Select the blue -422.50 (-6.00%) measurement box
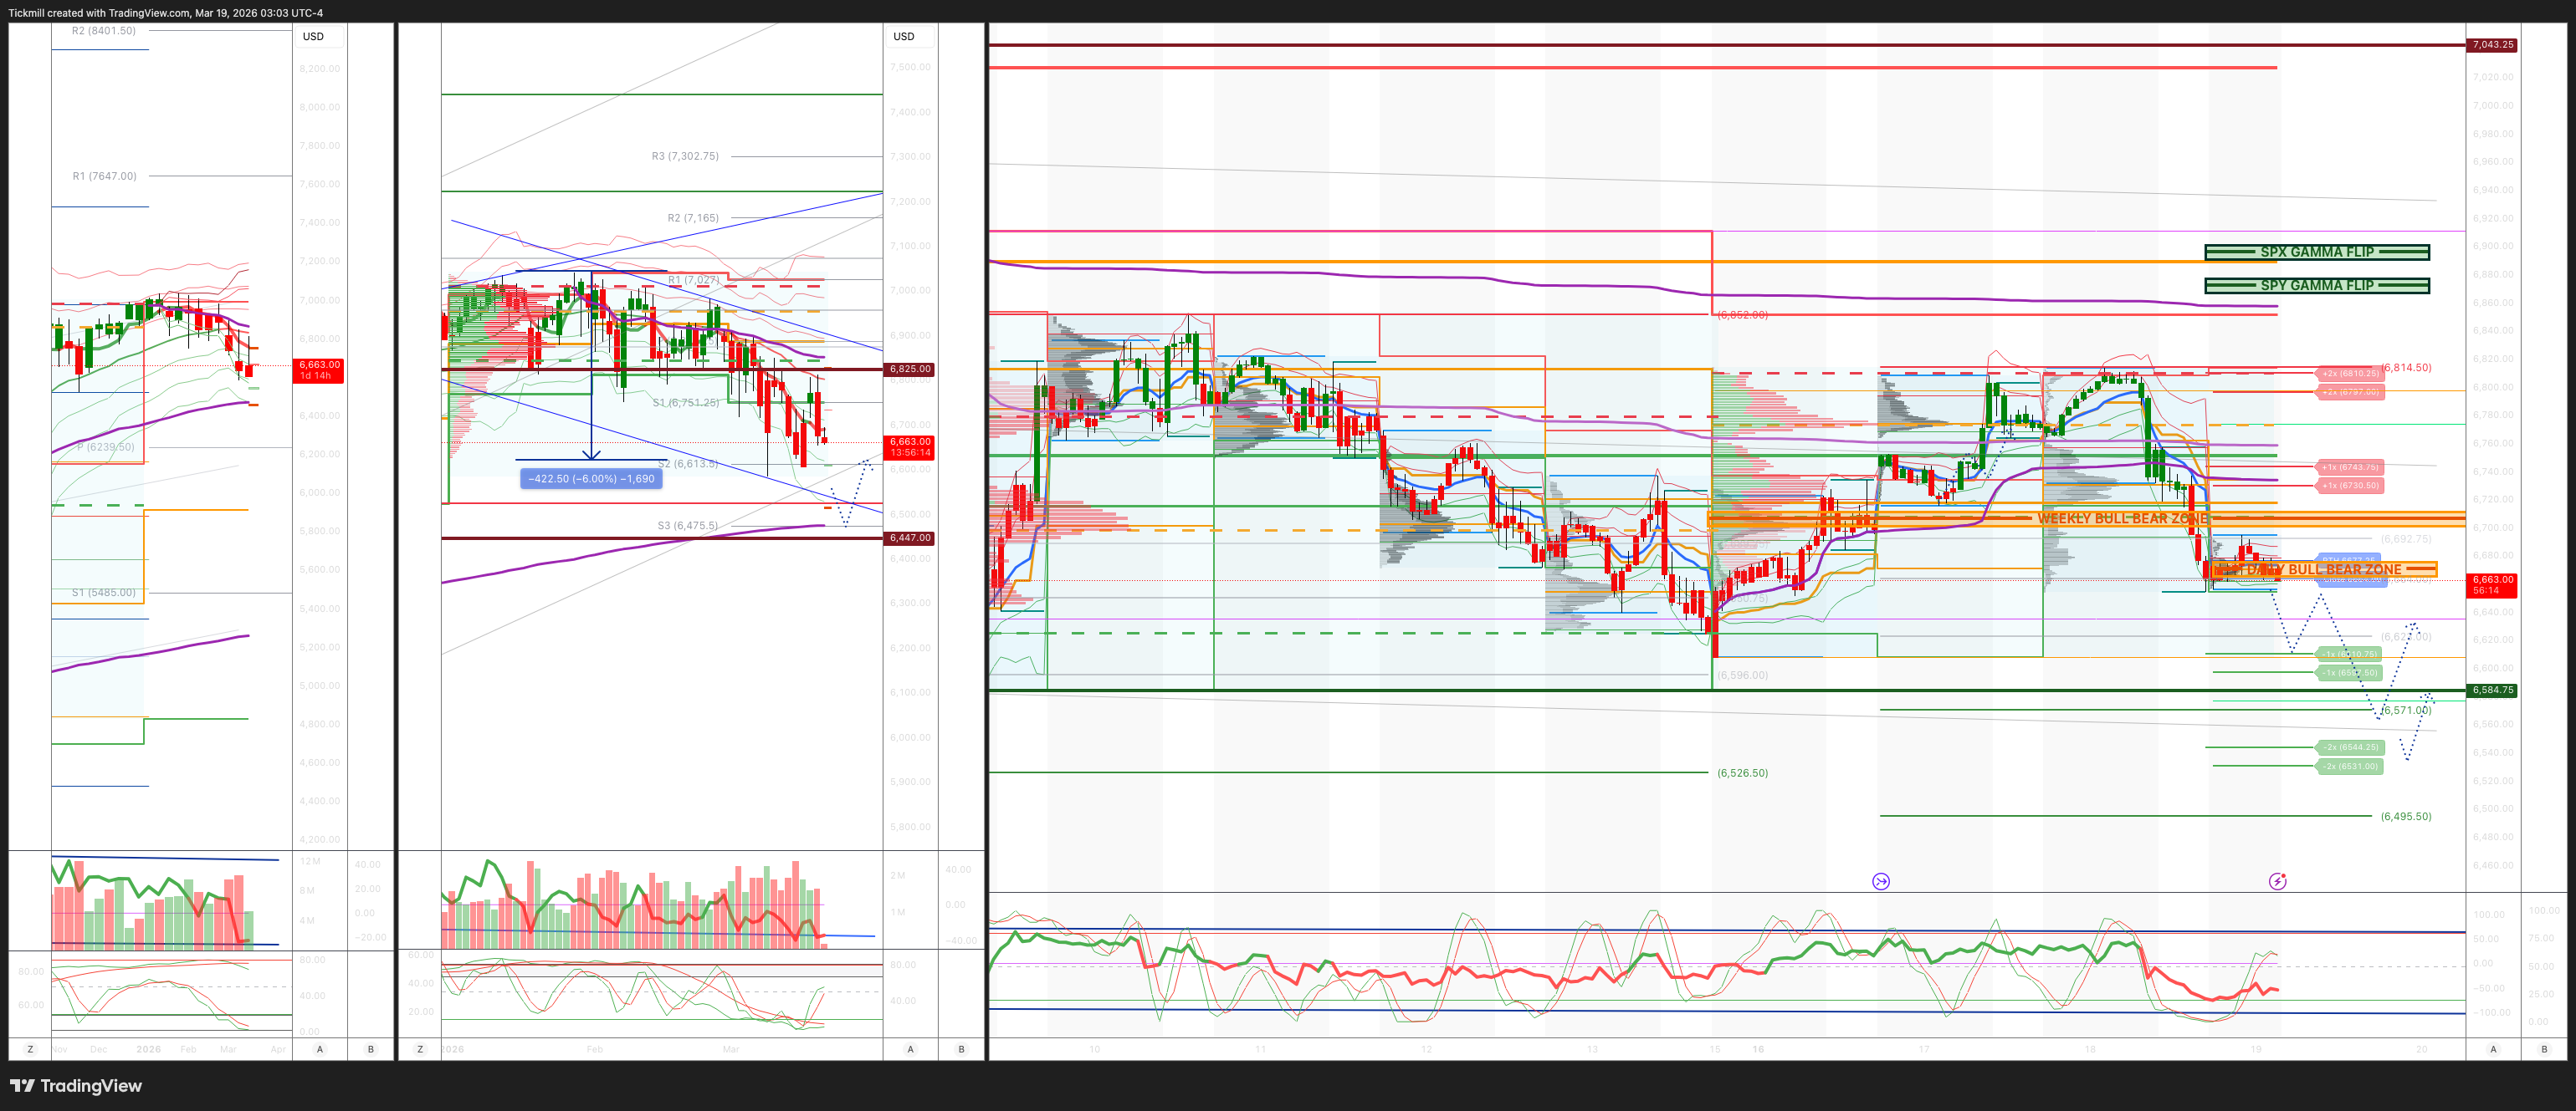 pyautogui.click(x=591, y=478)
